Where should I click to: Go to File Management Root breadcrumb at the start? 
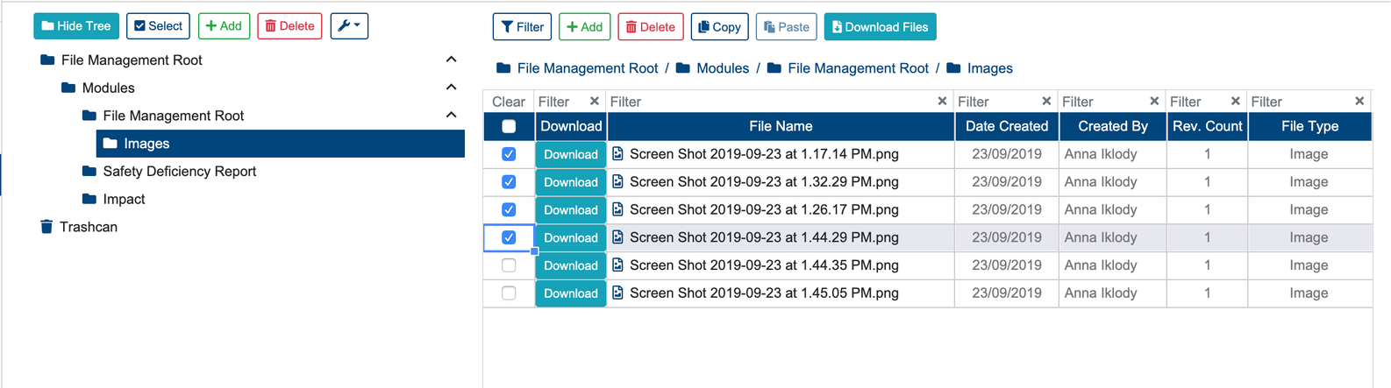[x=587, y=68]
